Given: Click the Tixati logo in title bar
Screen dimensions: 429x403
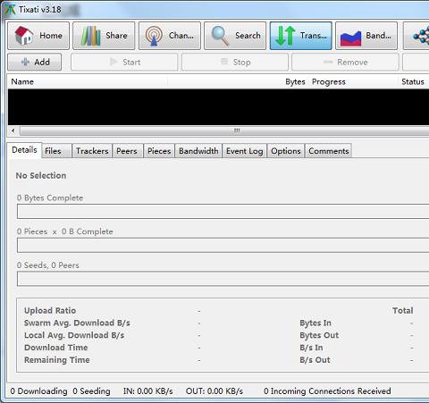Looking at the screenshot, I should 10,9.
